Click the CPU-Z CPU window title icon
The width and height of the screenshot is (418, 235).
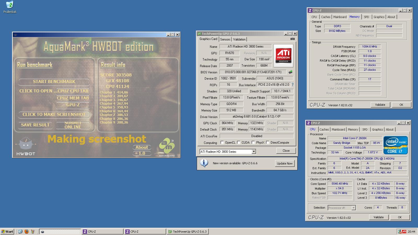pos(309,123)
